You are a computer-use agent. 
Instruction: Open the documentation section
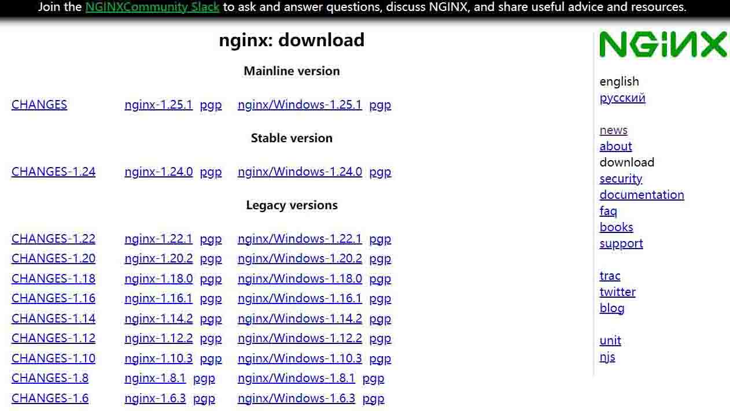point(641,195)
